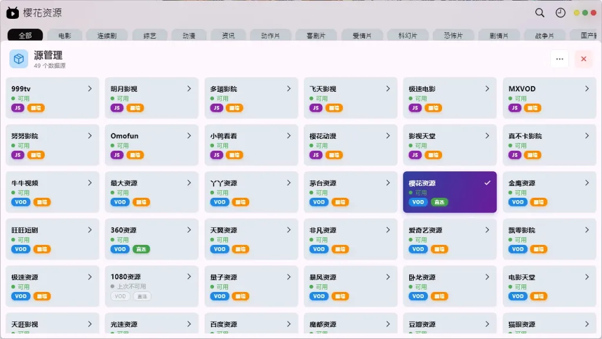Click the 源管理 cube icon
The height and width of the screenshot is (339, 602).
pos(19,59)
